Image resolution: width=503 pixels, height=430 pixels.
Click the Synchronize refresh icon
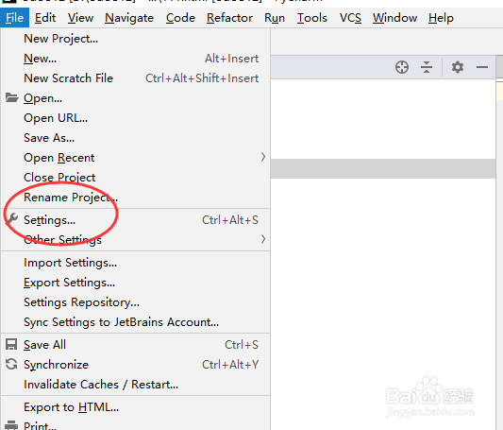coord(11,364)
